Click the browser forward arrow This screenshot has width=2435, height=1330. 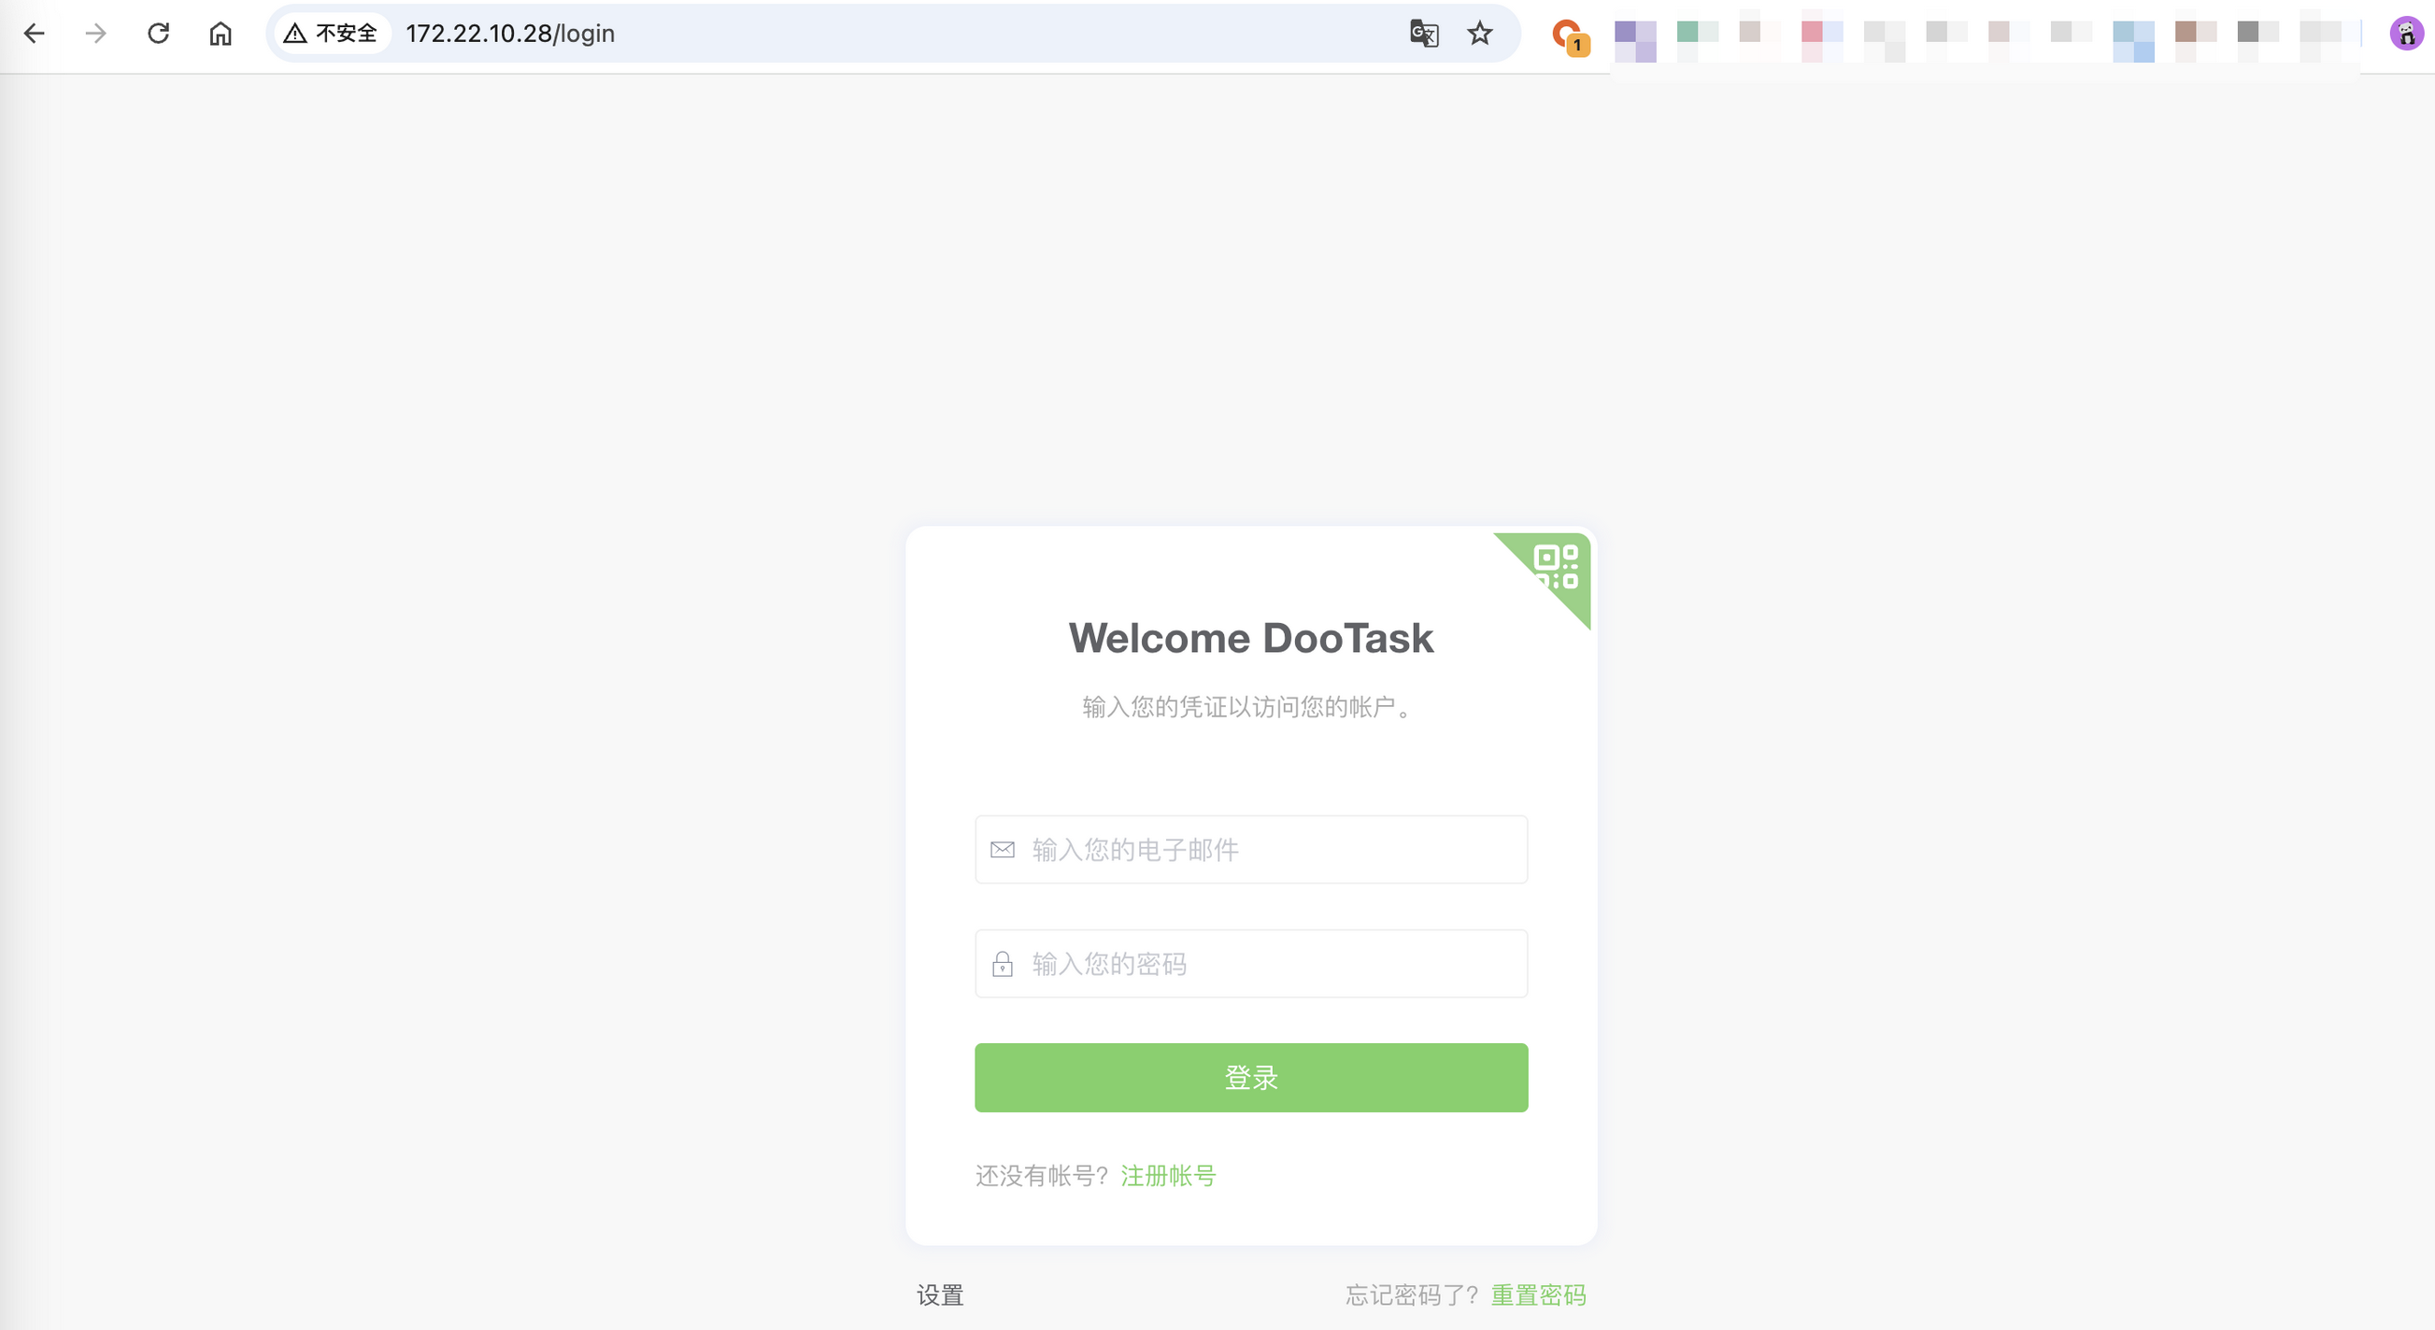[x=95, y=34]
